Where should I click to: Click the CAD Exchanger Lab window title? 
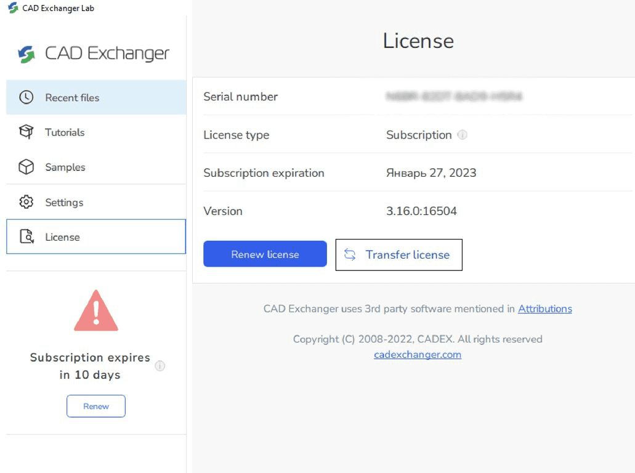point(59,8)
